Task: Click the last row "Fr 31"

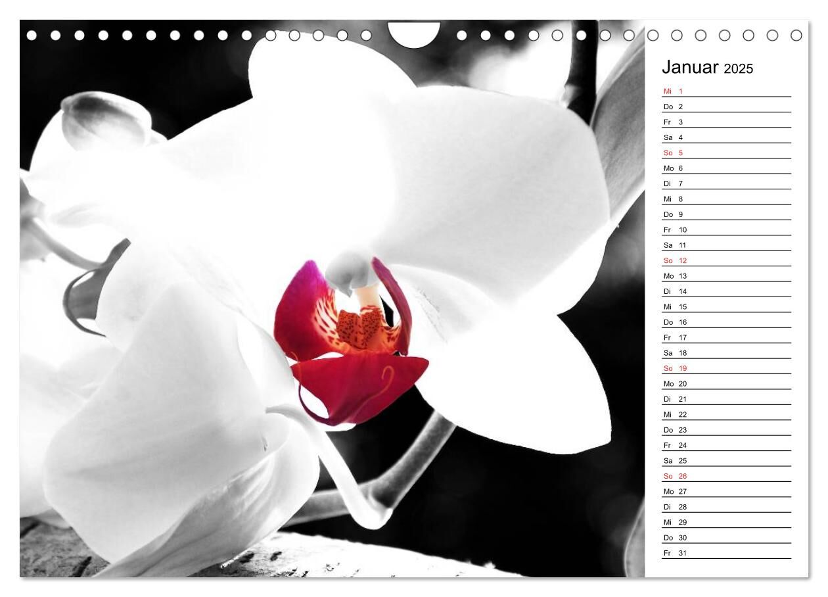Action: [x=675, y=553]
